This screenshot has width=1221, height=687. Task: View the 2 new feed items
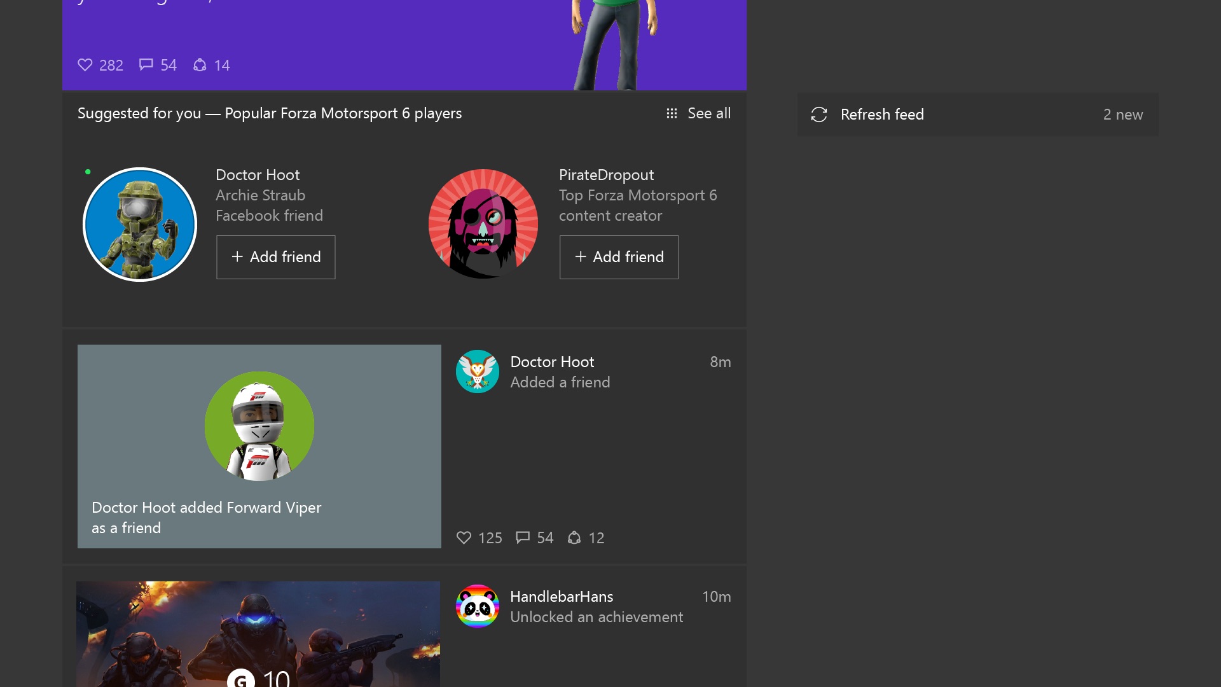pos(1123,114)
